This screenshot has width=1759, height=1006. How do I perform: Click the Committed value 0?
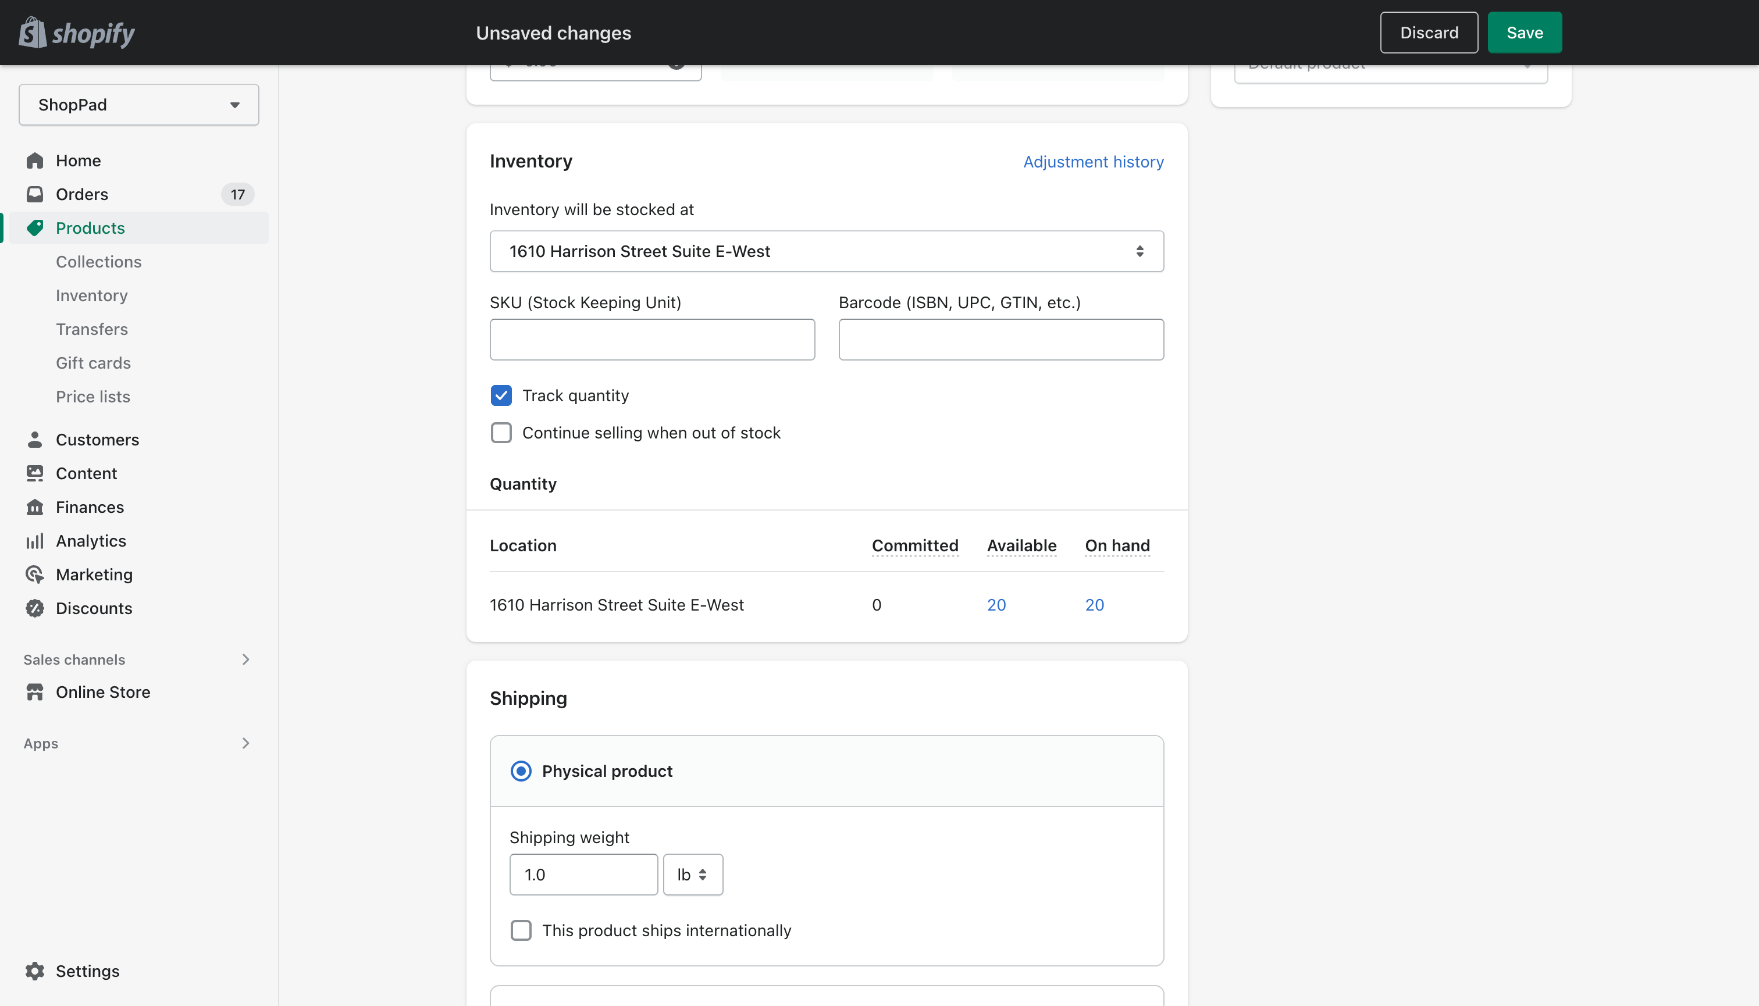877,605
